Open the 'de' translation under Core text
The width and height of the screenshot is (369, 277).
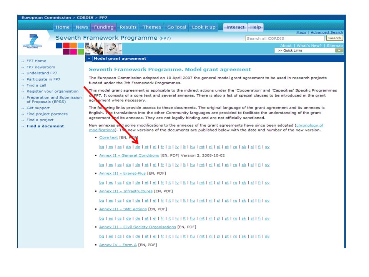138,147
